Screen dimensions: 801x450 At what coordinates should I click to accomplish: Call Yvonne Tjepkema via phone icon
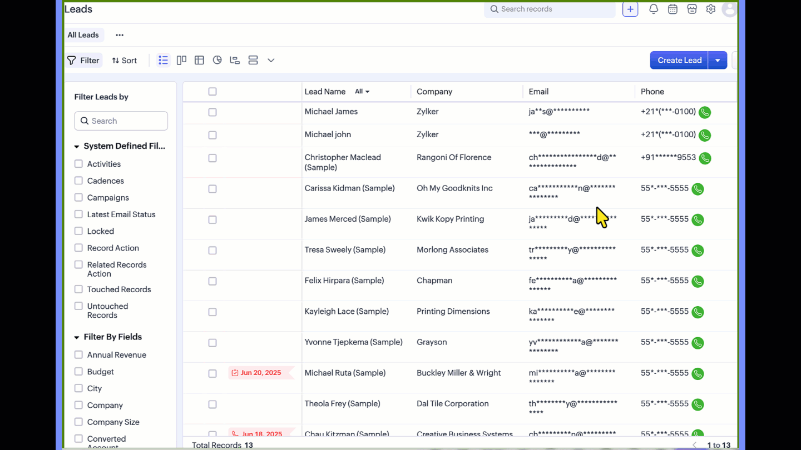coord(698,343)
